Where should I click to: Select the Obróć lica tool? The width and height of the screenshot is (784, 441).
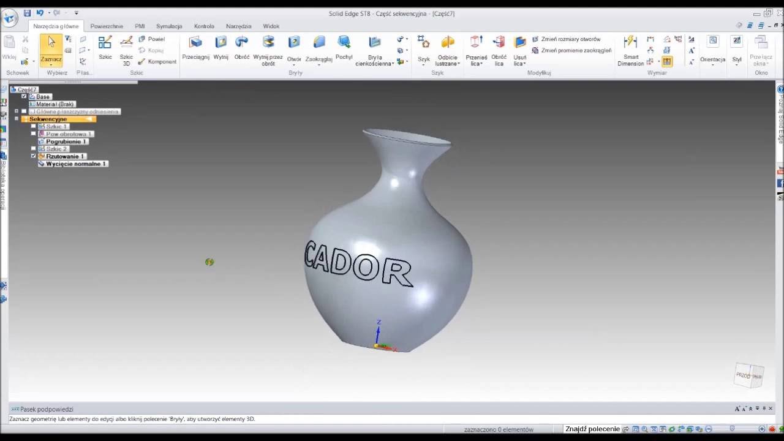click(499, 50)
